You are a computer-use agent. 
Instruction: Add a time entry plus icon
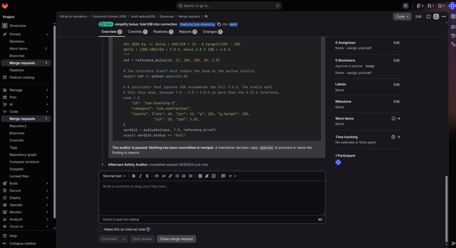point(399,137)
